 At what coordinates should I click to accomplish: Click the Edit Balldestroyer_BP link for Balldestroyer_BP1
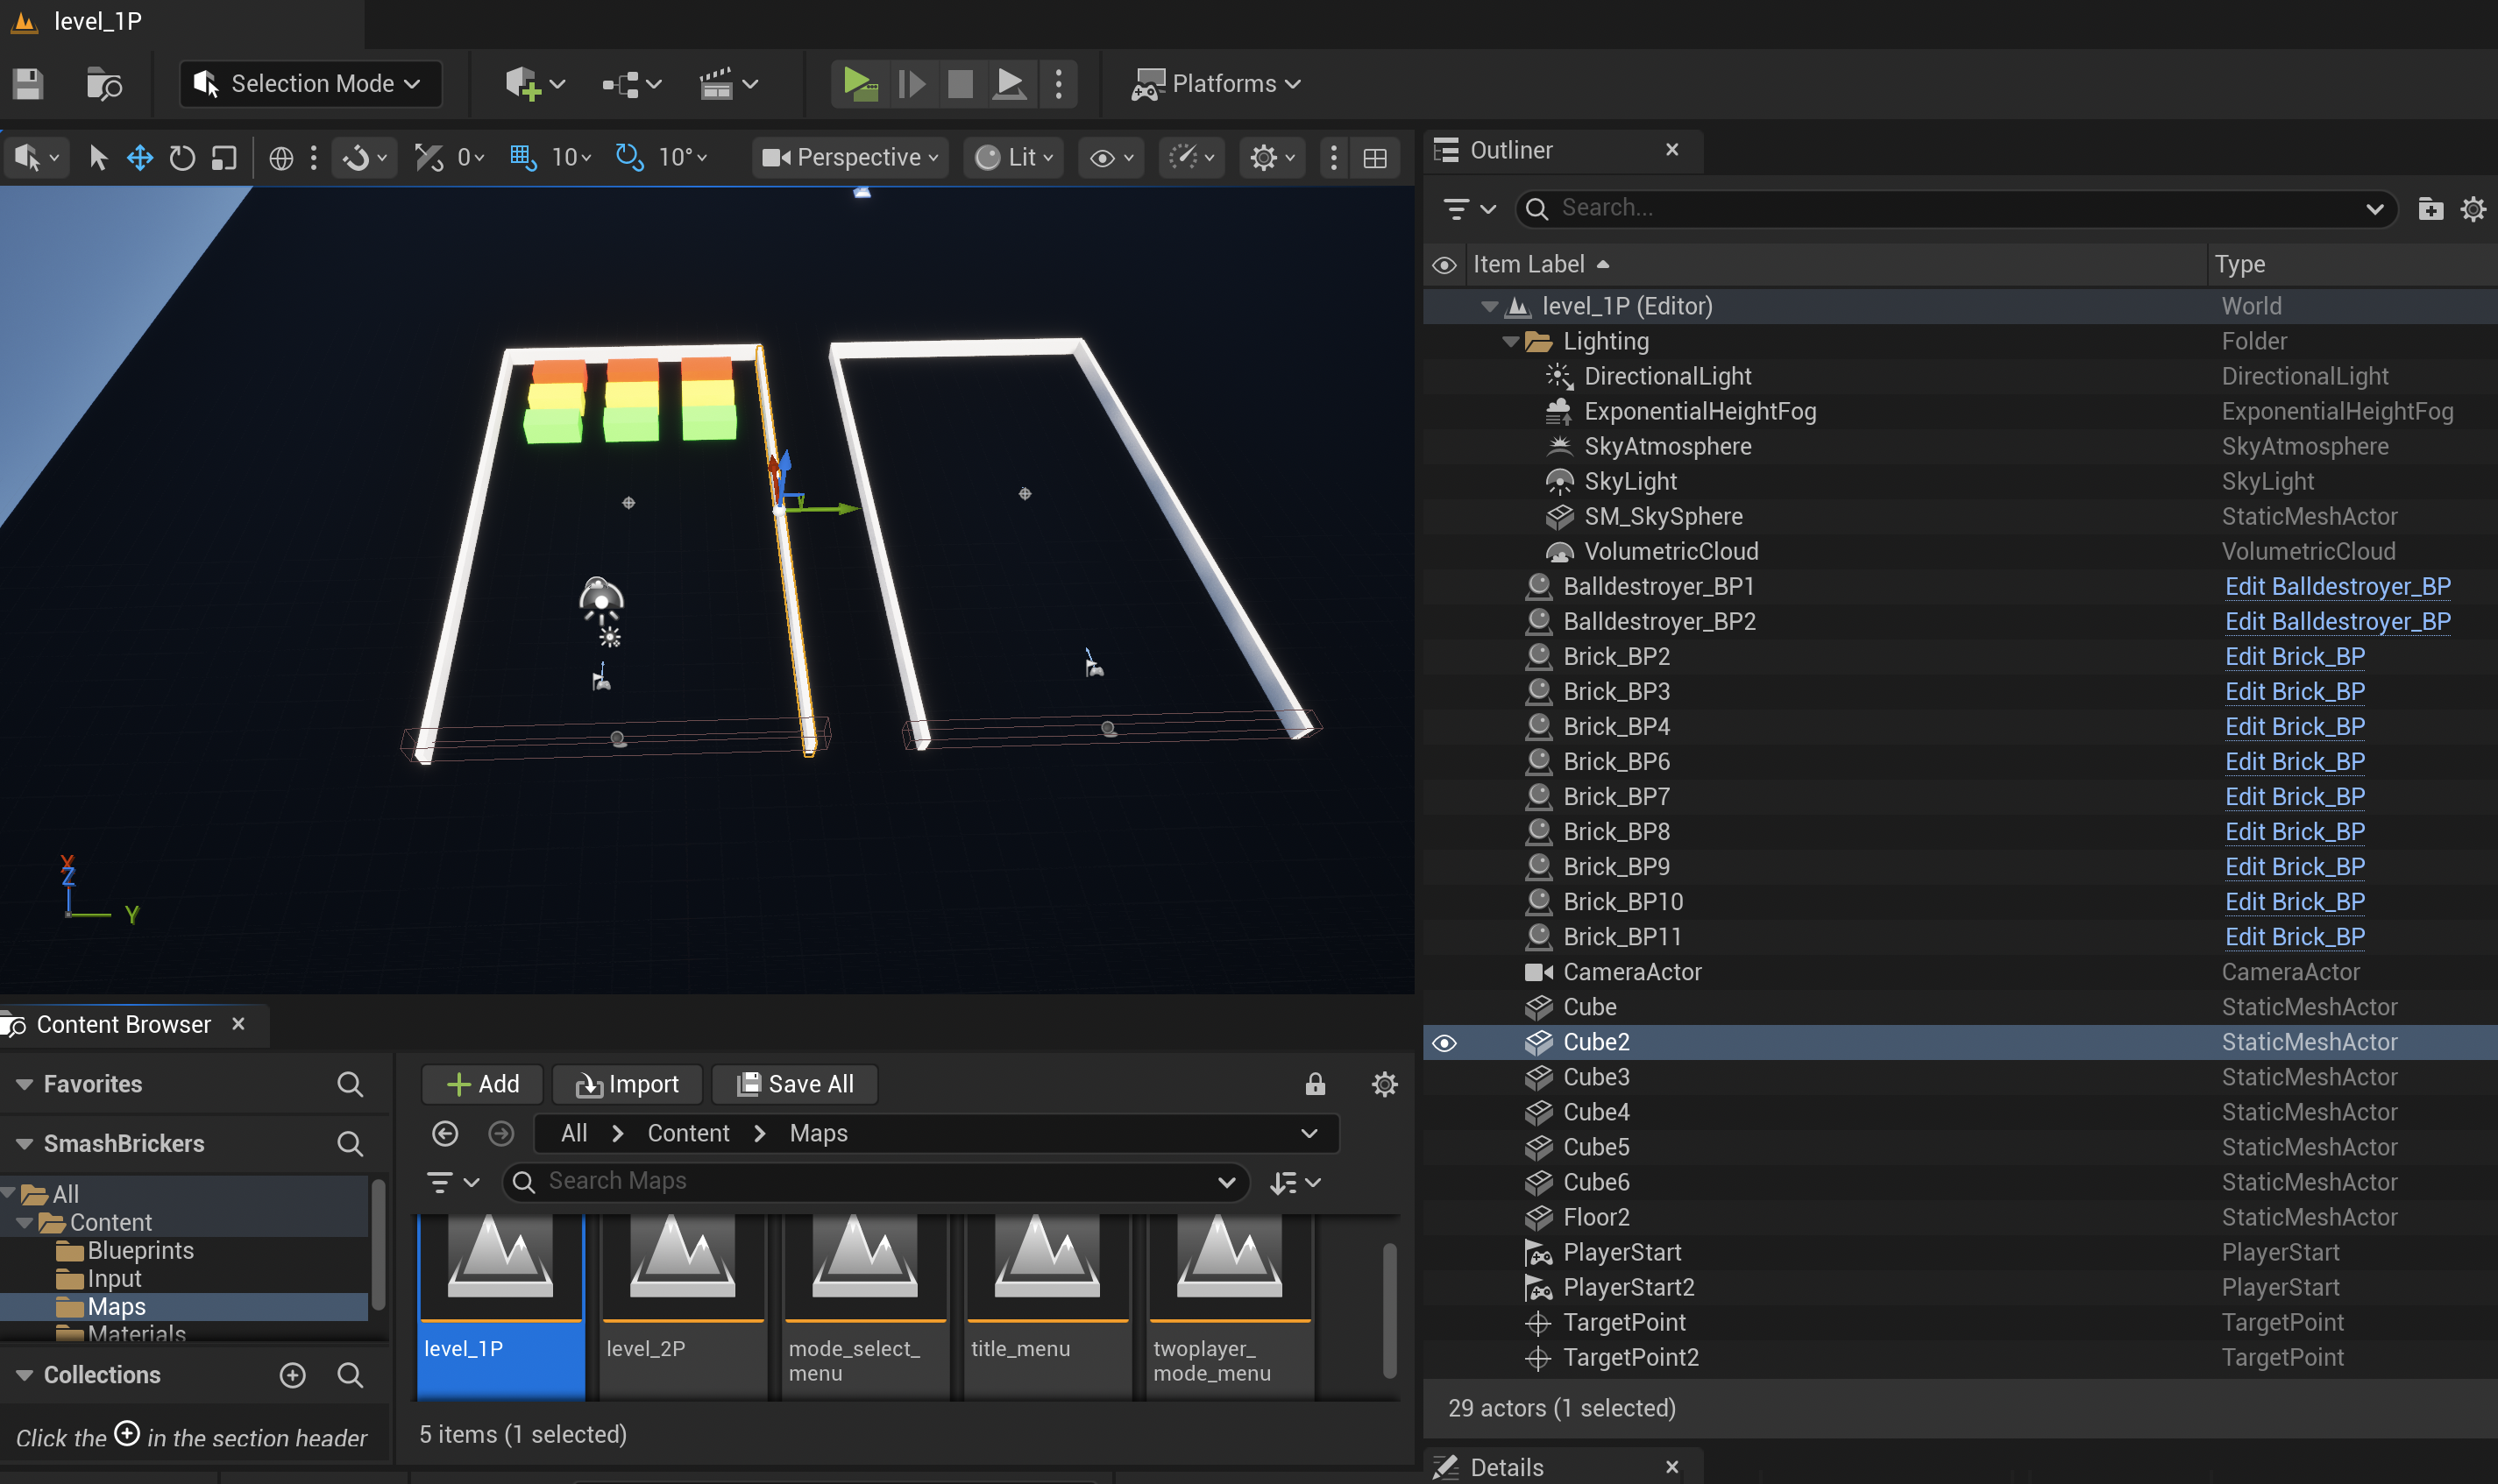point(2337,587)
